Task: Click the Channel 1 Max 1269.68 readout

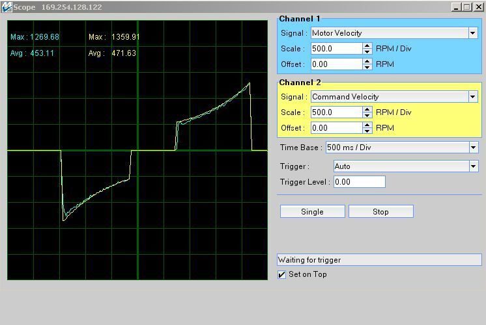Action: coord(35,37)
